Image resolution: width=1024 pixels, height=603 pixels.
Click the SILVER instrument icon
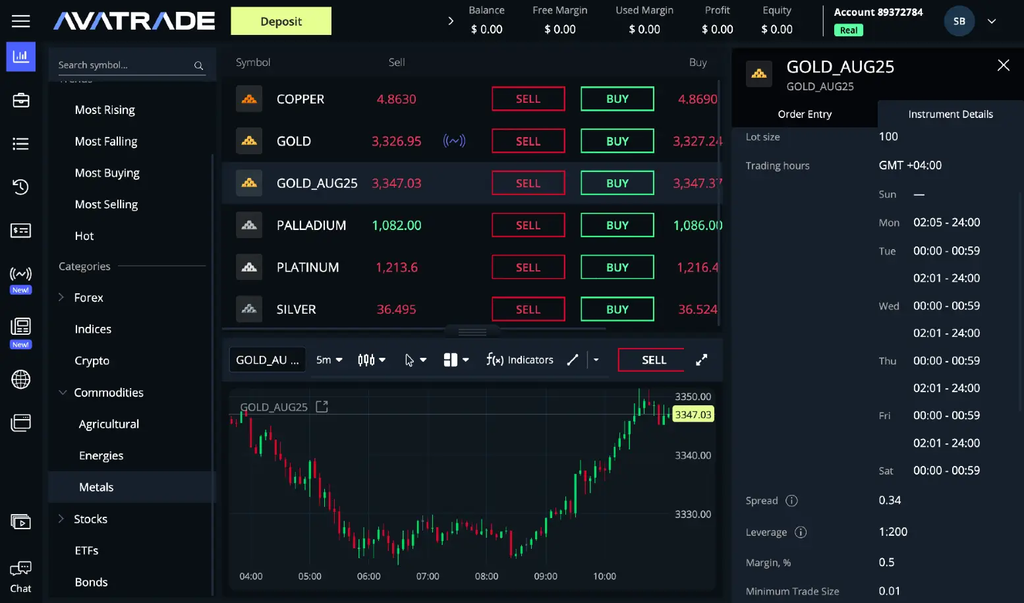(x=249, y=309)
